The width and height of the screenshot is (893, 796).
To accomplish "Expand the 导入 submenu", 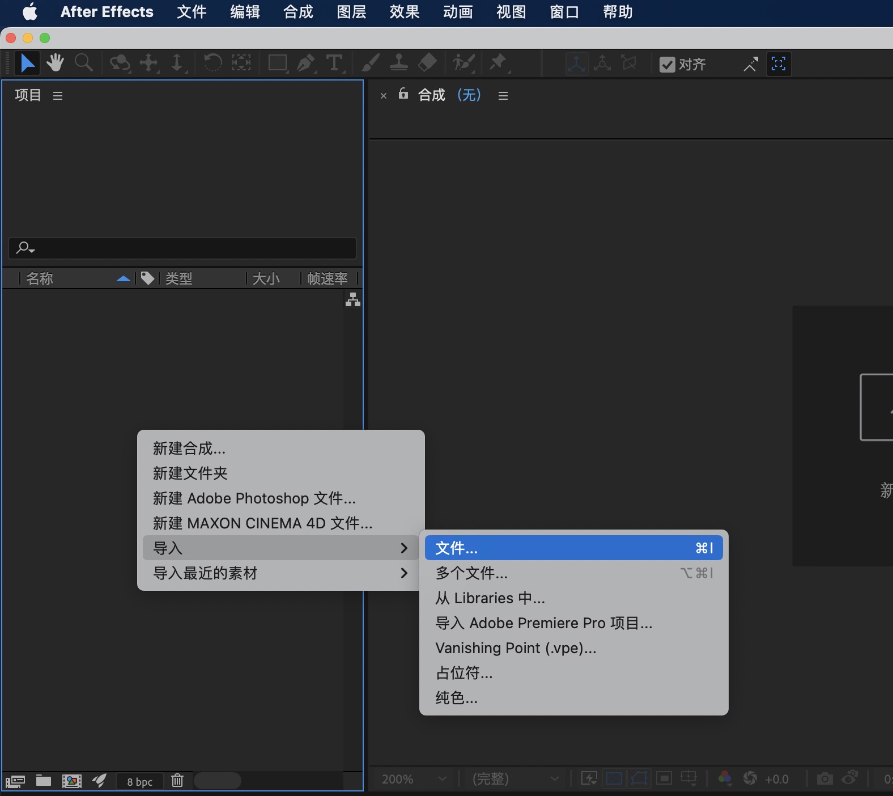I will 281,548.
